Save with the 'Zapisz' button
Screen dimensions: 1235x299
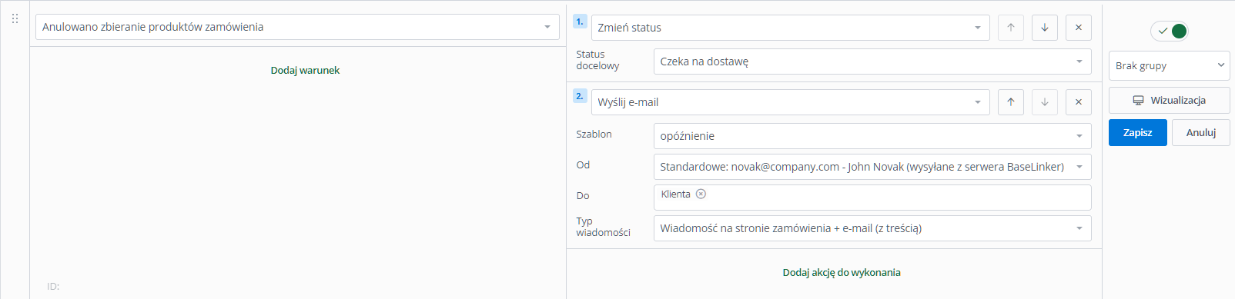1138,132
